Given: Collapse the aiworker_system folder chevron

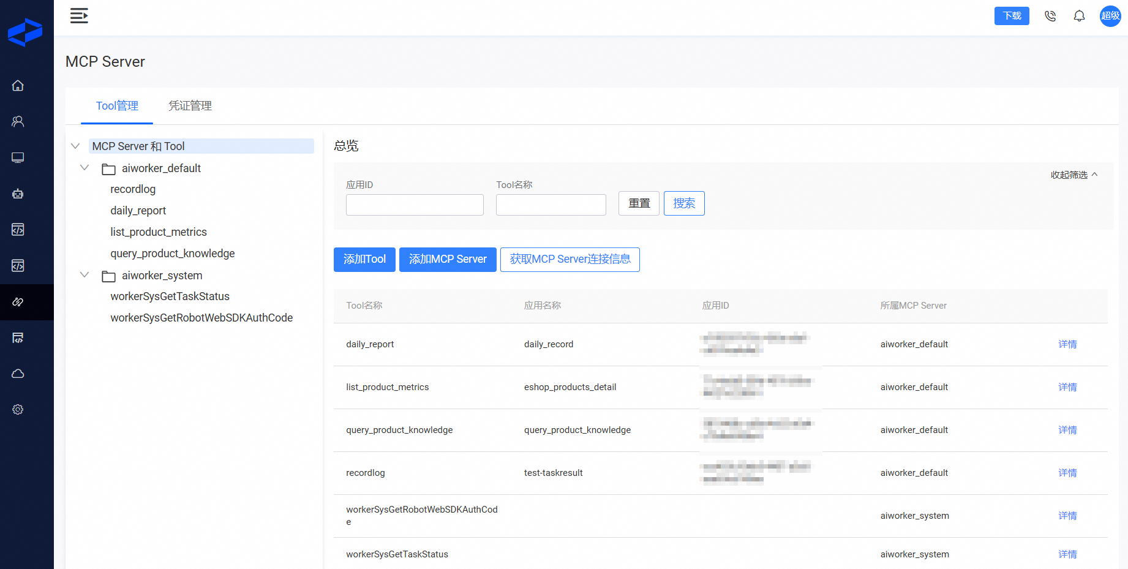Looking at the screenshot, I should pyautogui.click(x=85, y=275).
